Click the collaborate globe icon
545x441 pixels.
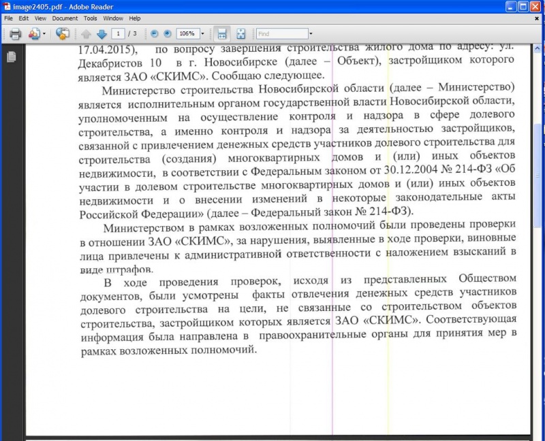[63, 33]
